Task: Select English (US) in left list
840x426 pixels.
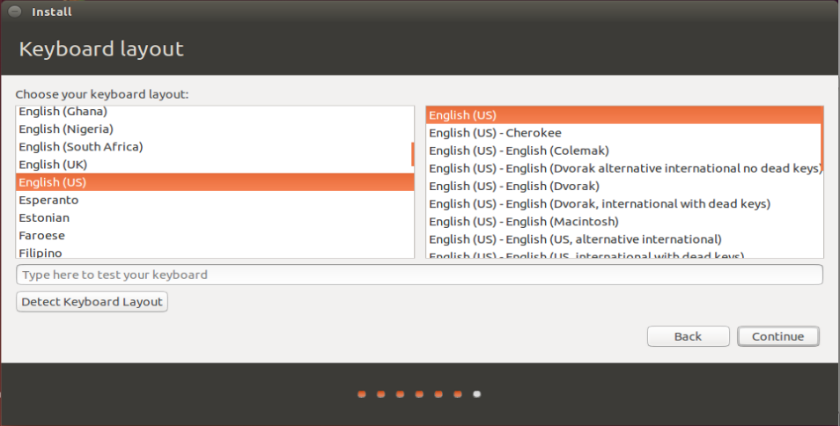Action: [x=214, y=182]
